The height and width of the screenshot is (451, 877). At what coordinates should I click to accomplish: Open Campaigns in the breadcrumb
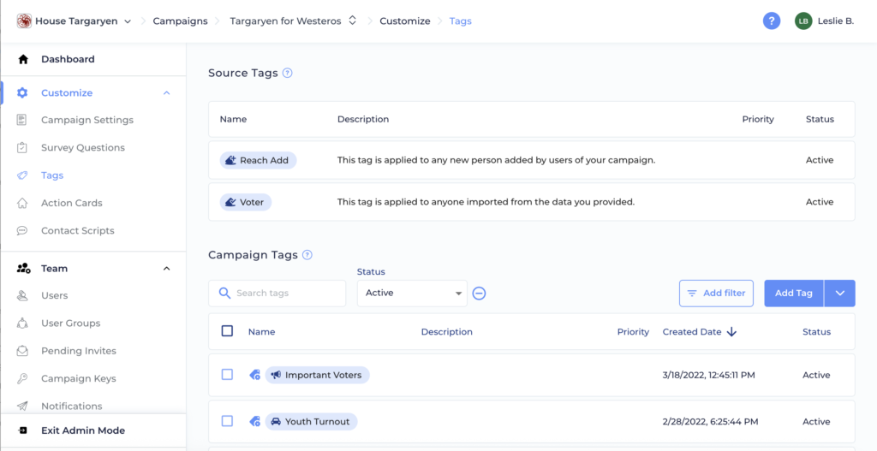click(x=180, y=21)
